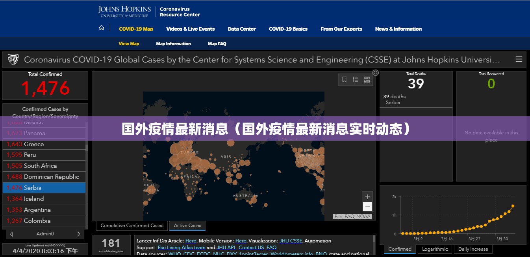Open COVID-19 Basics
The image size is (530, 257).
point(288,29)
